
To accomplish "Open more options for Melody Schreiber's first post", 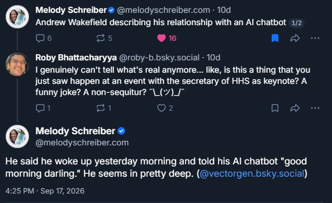I will (315, 39).
